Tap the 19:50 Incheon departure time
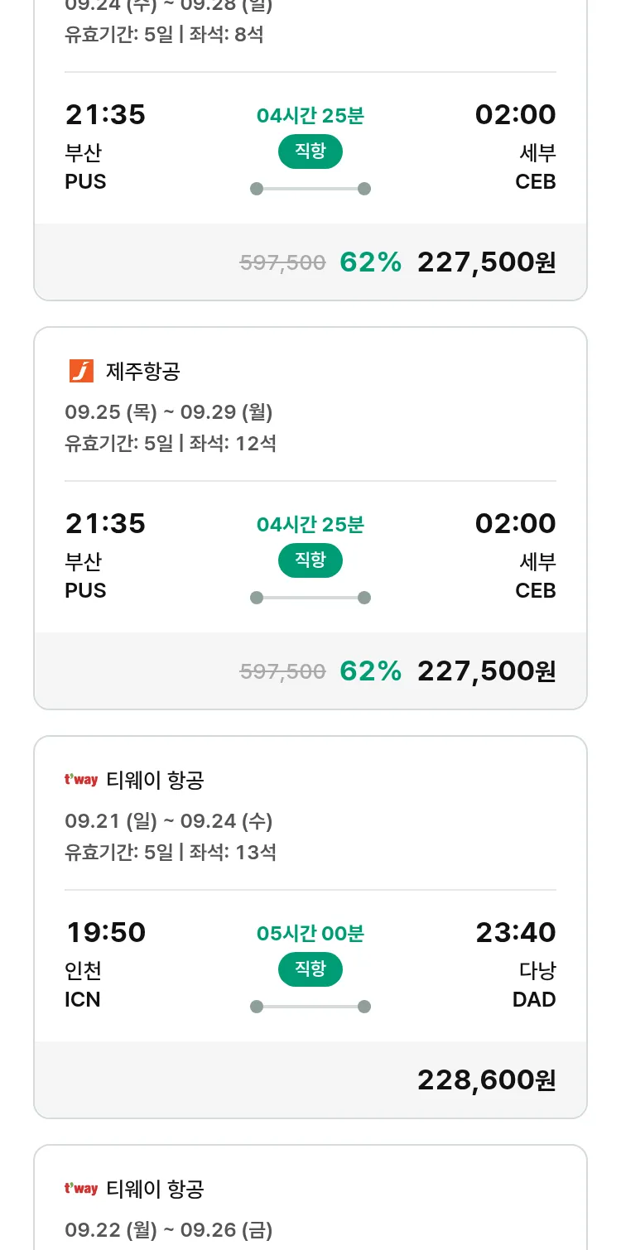Screen dimensions: 621x1250 click(x=106, y=932)
